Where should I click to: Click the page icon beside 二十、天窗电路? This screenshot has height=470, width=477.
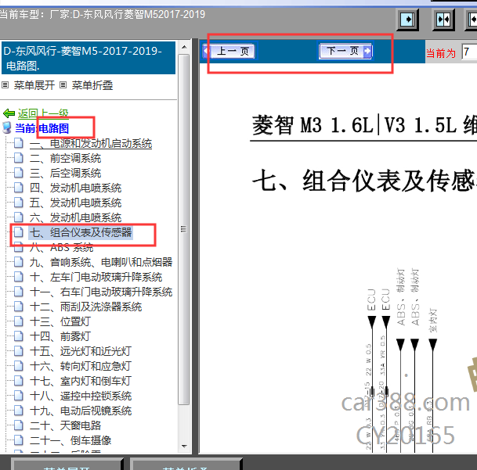pos(19,425)
